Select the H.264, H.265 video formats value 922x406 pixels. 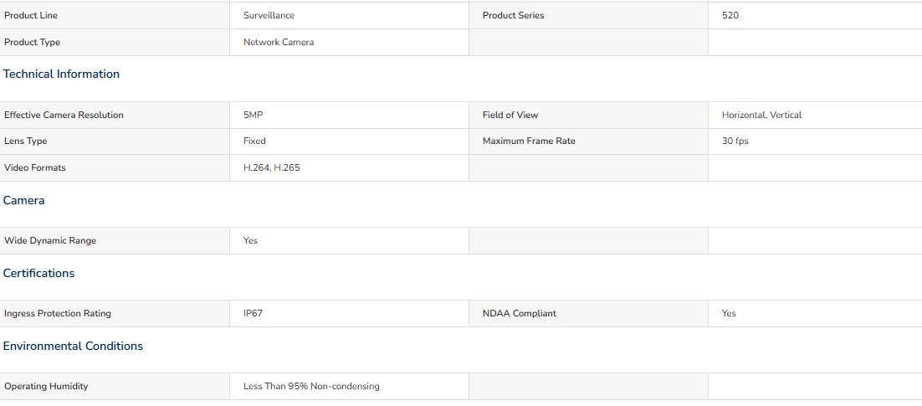(272, 167)
